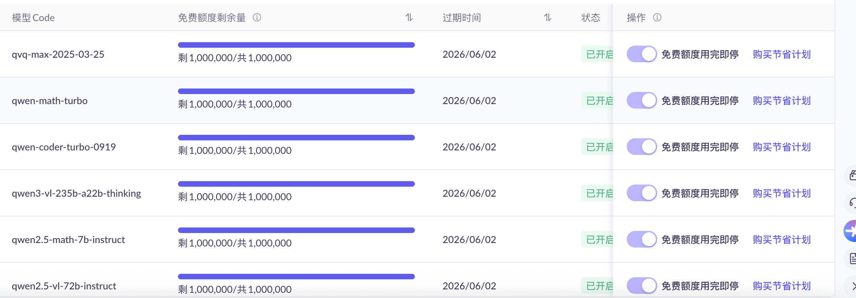
Task: Click the 已开启 status badge for qwen3-vl-235b-a22b-thinking
Action: coord(597,193)
